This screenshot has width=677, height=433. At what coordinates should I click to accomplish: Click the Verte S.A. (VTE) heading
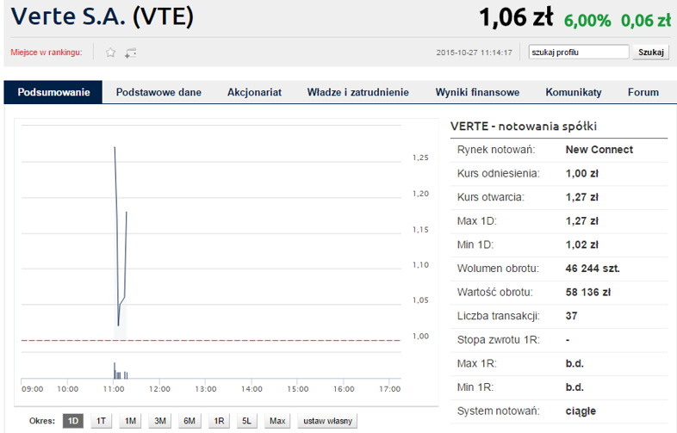pos(102,17)
